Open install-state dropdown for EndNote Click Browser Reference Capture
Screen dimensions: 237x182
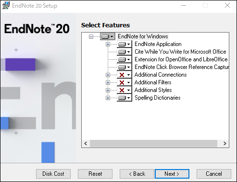(125, 67)
